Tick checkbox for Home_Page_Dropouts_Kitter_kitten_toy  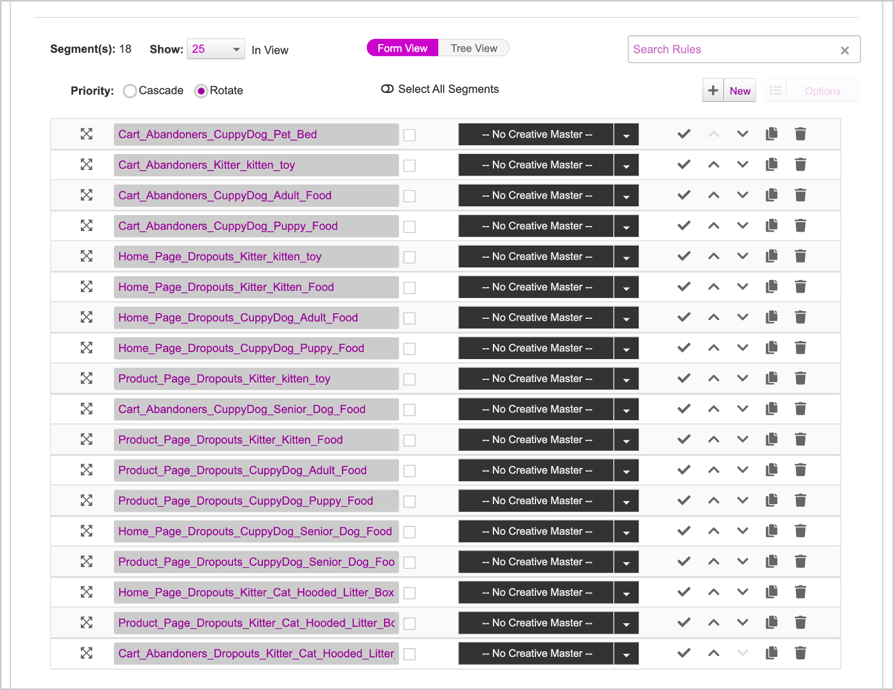pos(409,257)
